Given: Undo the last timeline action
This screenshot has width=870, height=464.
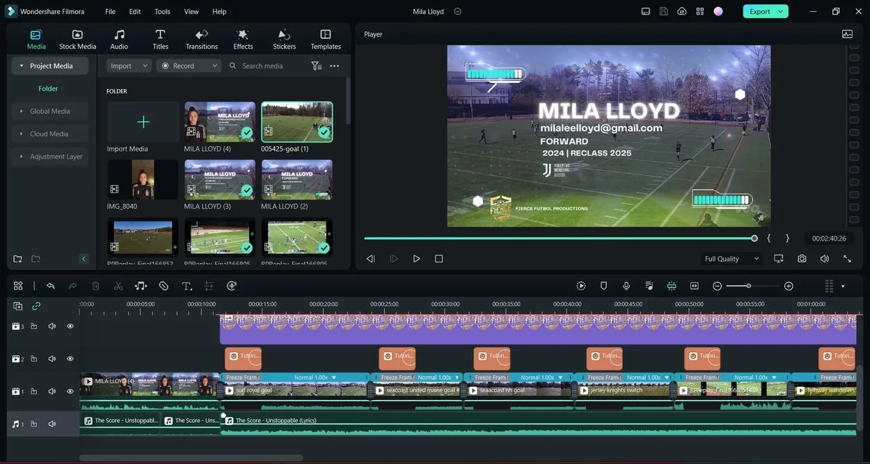Looking at the screenshot, I should 50,286.
